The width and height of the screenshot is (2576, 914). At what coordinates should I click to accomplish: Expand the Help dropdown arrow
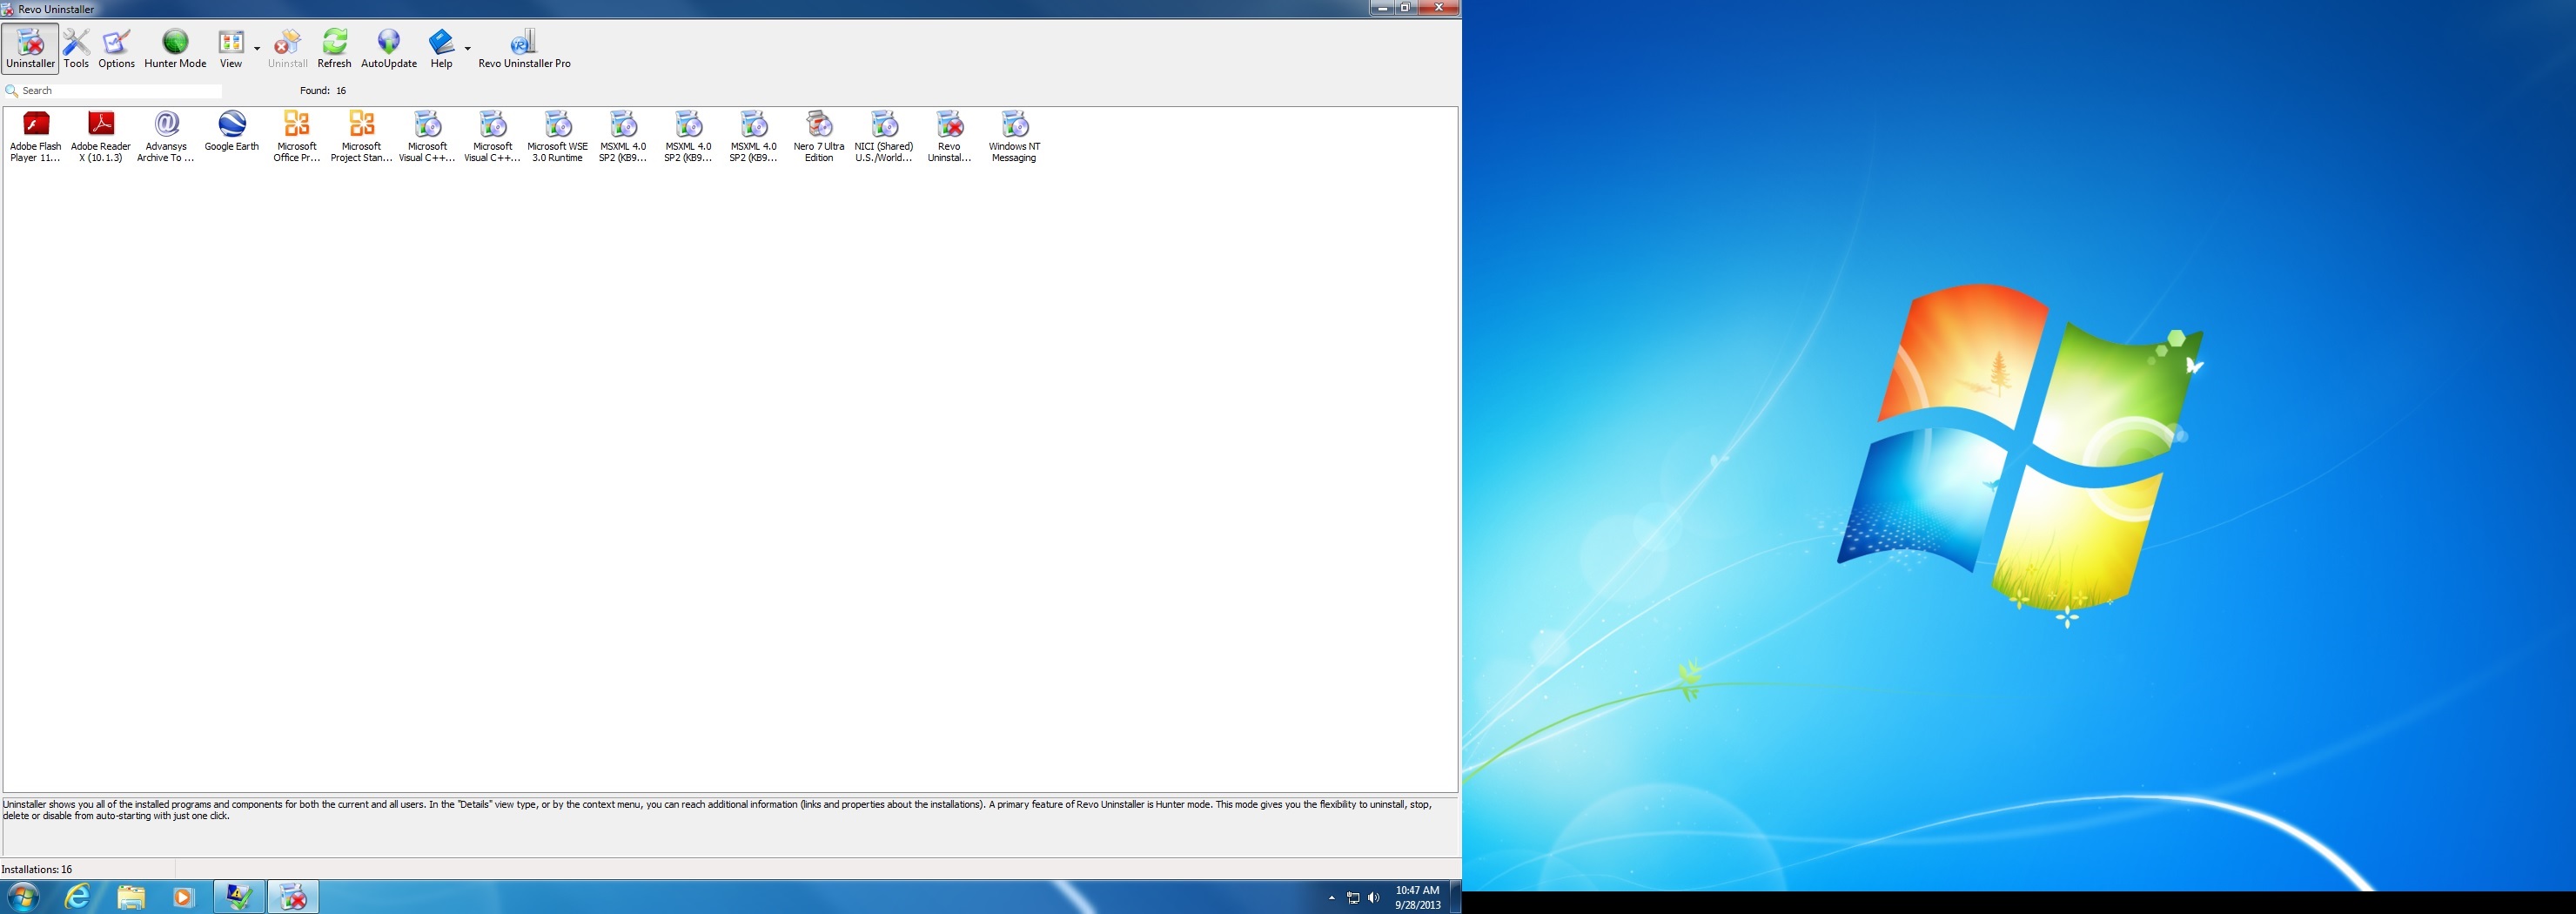(467, 48)
